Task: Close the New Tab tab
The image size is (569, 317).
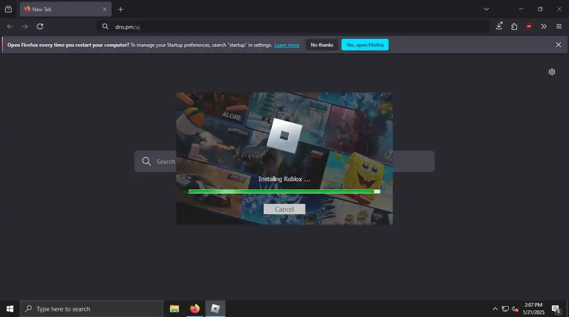Action: 104,9
